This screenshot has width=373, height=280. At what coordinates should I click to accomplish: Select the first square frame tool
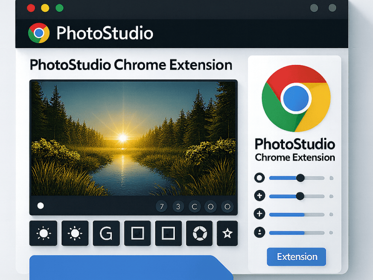(137, 233)
